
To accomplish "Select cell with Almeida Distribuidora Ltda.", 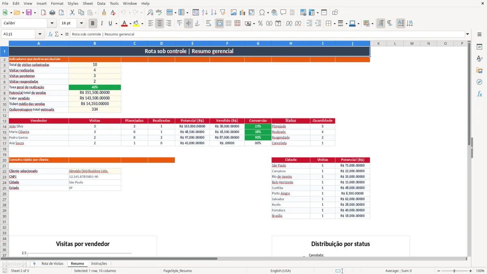I will click(95, 171).
